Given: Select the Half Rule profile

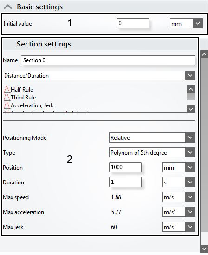Looking at the screenshot, I should 22,90.
